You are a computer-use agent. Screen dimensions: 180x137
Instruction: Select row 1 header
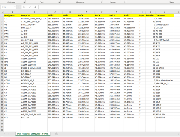point(2,15)
